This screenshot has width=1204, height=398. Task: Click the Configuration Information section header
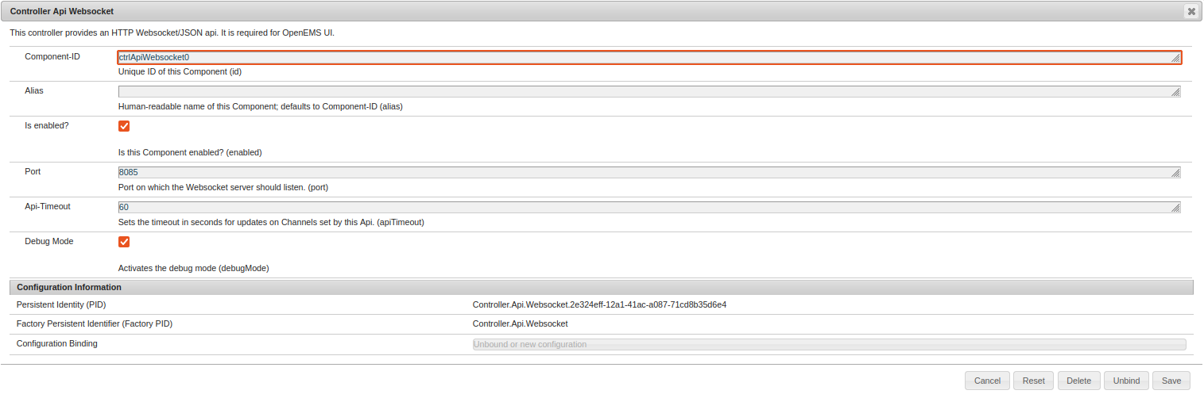point(69,287)
